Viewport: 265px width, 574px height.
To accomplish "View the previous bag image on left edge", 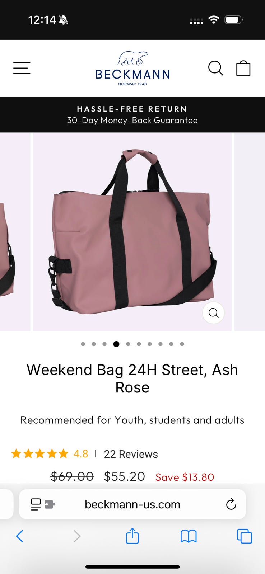I will point(15,232).
